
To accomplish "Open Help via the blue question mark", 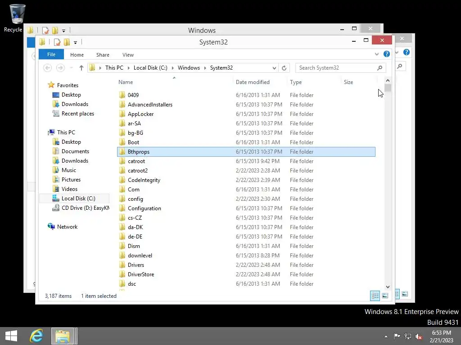I will tap(387, 54).
